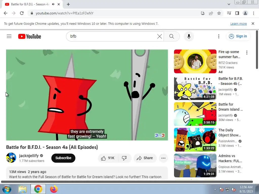The image size is (259, 194).
Task: Close the Battle for B.F.D.I. tab
Action: 59,4
